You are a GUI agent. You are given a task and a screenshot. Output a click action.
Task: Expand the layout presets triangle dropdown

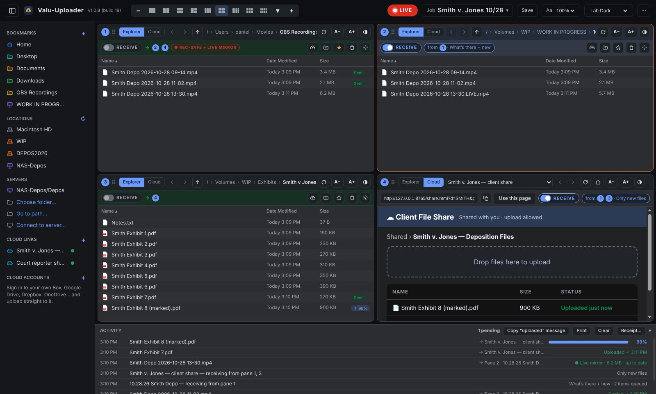click(278, 11)
